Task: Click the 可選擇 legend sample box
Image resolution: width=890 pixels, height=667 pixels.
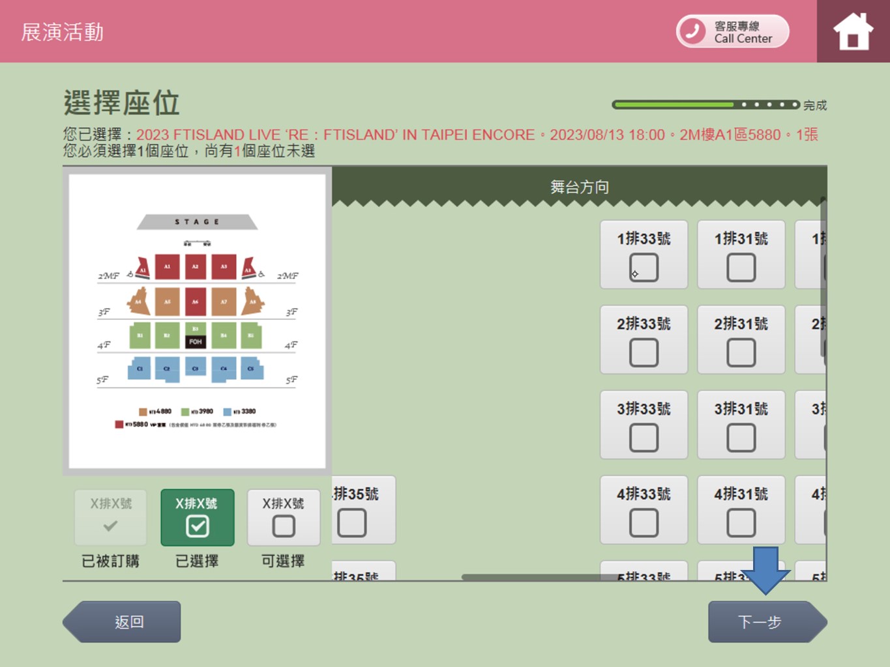Action: coord(284,517)
